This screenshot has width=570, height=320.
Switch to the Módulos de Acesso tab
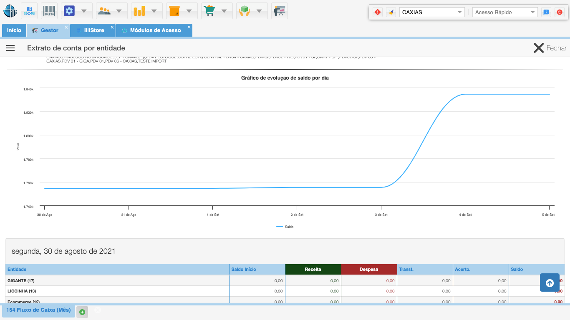155,30
